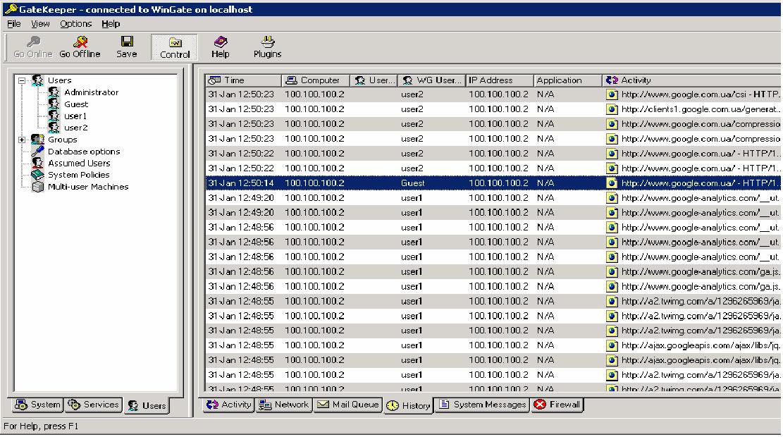Sort by the Time column header
The height and width of the screenshot is (437, 783).
tap(243, 80)
